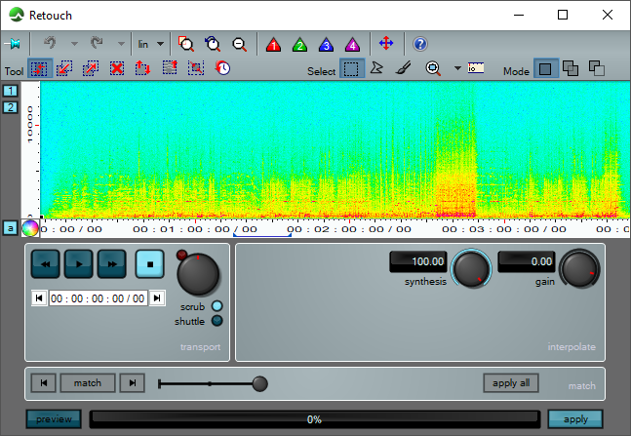Viewport: 631px width, 436px height.
Task: Click the red X delete tool
Action: [117, 69]
